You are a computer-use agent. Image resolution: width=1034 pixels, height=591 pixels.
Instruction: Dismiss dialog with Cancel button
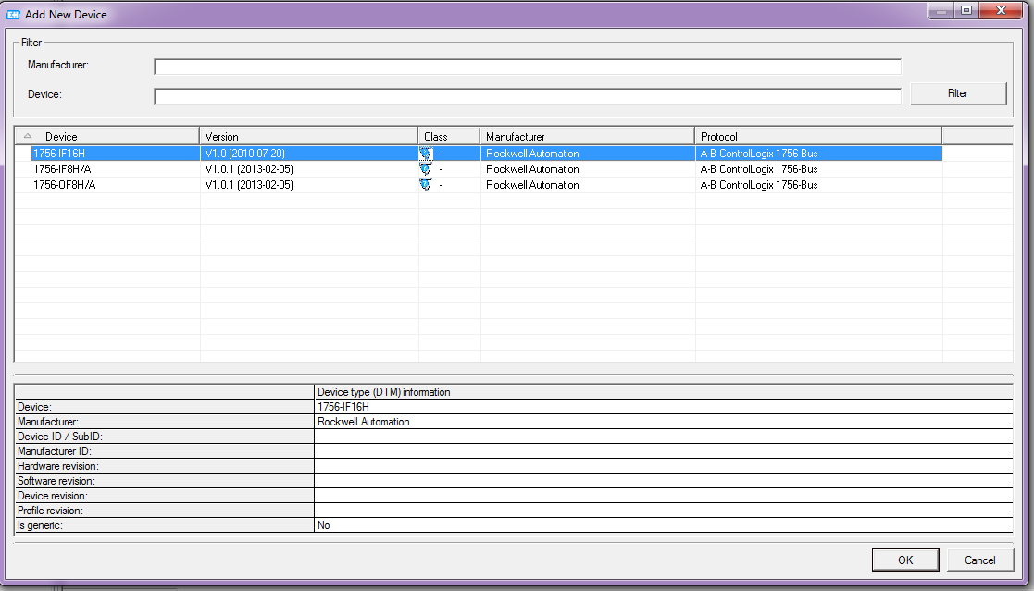(980, 560)
